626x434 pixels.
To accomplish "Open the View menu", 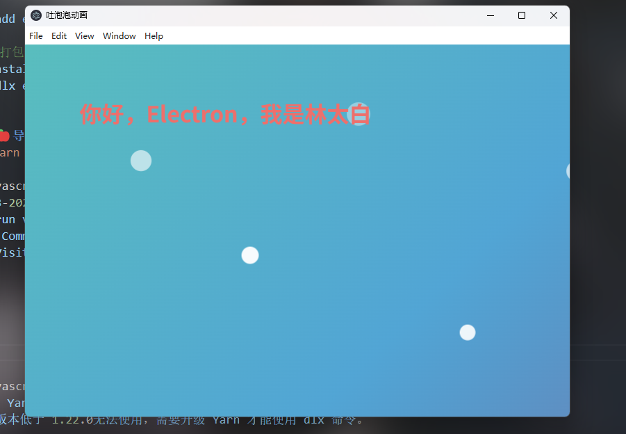I will (84, 36).
